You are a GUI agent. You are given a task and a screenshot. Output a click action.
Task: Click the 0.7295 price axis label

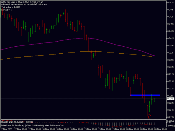[171, 81]
